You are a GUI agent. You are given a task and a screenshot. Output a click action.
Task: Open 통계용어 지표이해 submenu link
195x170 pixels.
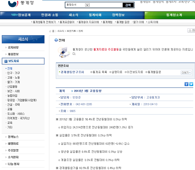point(88,22)
